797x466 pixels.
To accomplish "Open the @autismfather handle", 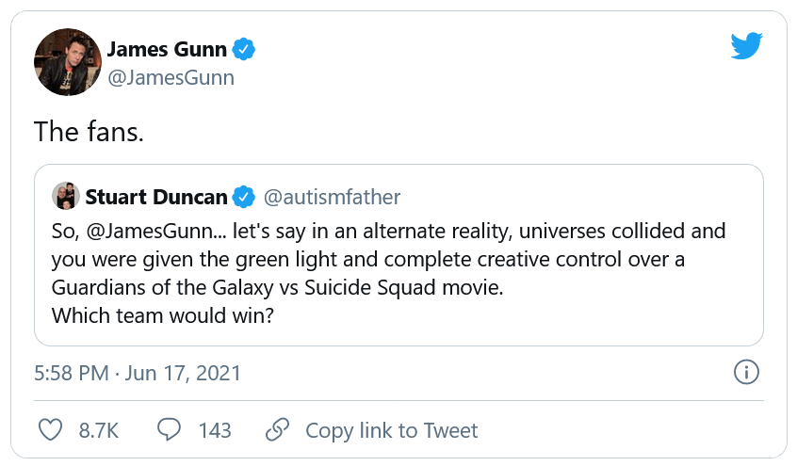I will click(331, 197).
